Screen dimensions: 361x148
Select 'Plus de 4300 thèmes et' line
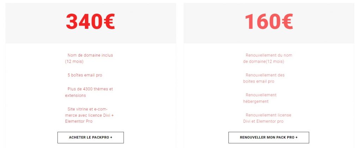pyautogui.click(x=90, y=89)
